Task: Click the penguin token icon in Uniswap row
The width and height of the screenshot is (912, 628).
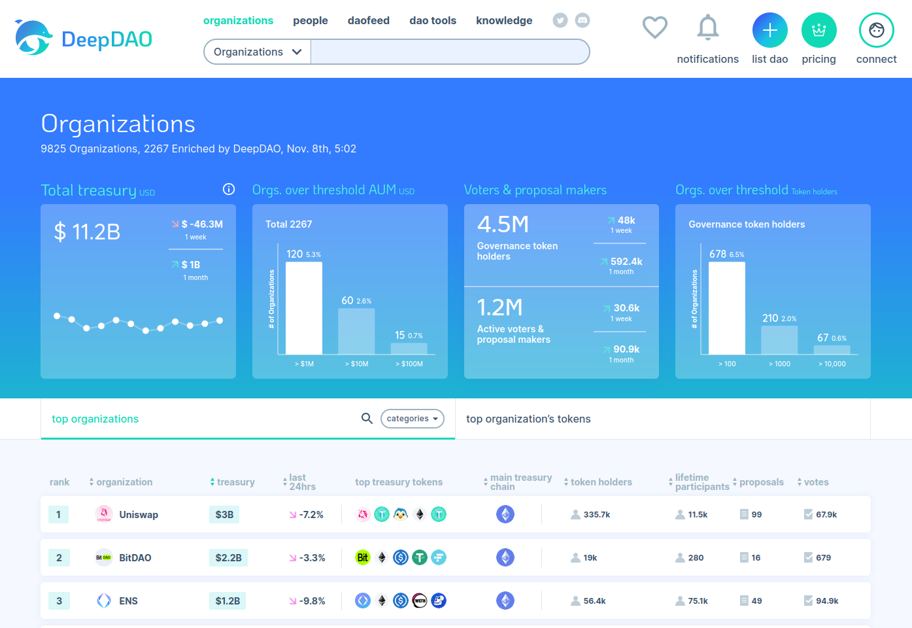Action: 401,514
